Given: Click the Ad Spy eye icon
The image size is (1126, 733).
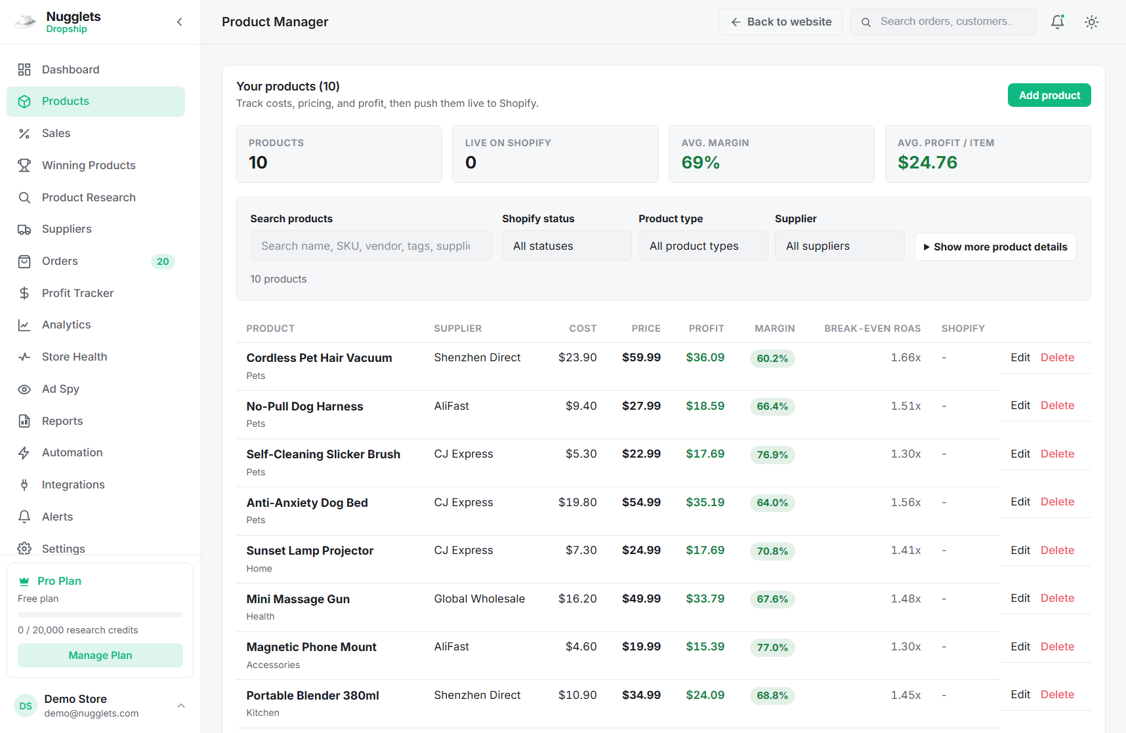Looking at the screenshot, I should [x=24, y=389].
